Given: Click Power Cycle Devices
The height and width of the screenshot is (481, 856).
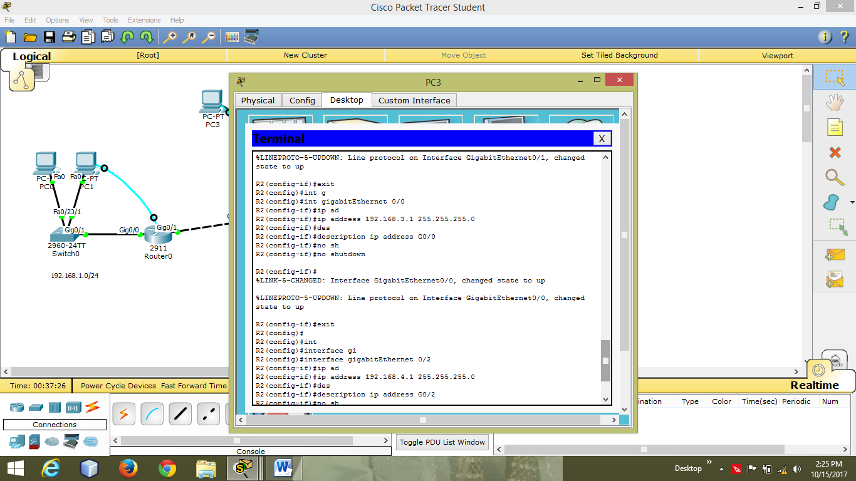Looking at the screenshot, I should coord(118,386).
